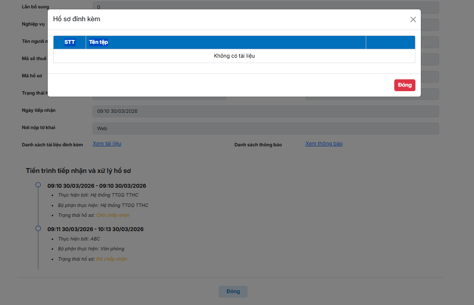Click the Ngày tiếp nhận field
This screenshot has height=305, width=474.
265,111
